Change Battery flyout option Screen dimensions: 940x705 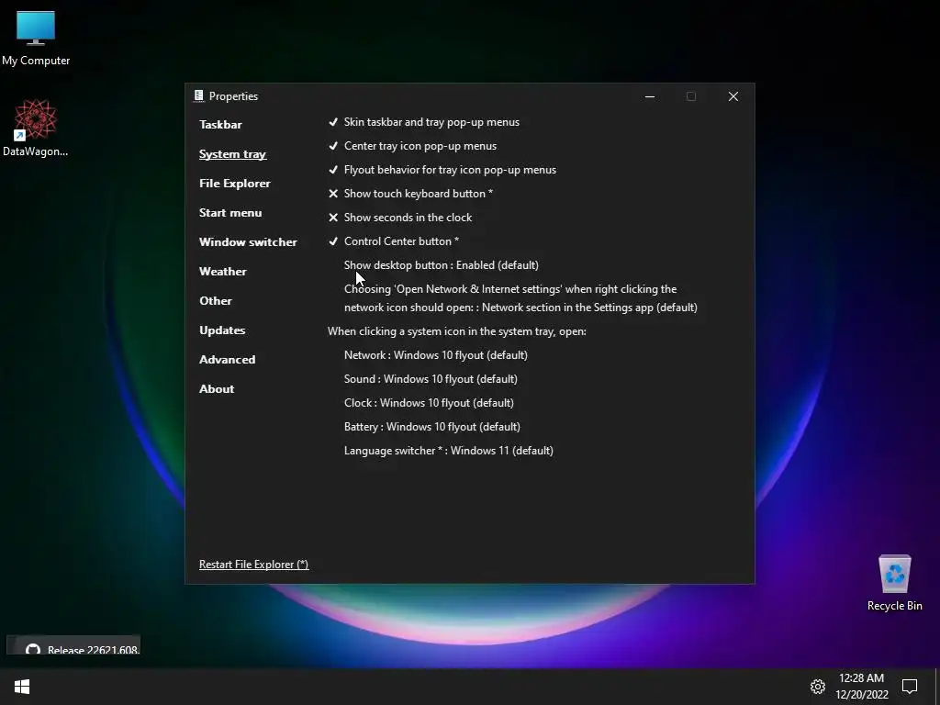432,427
